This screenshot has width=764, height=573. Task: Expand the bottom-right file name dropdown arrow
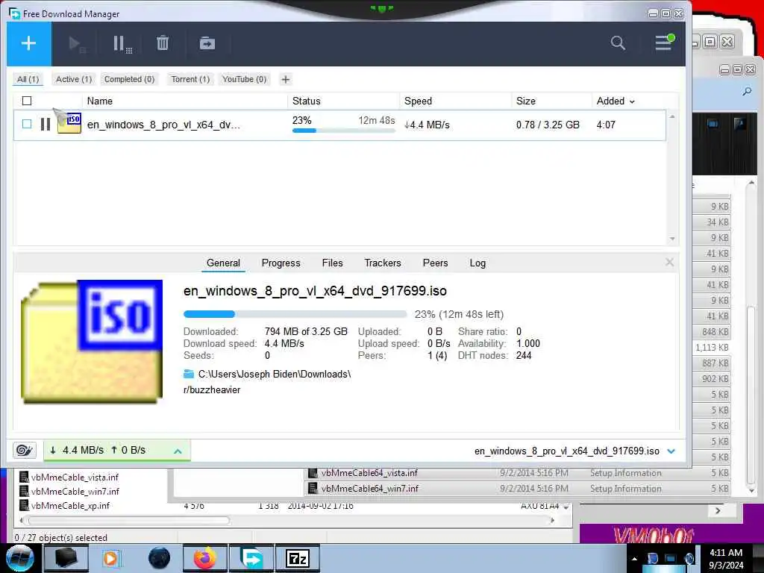671,451
